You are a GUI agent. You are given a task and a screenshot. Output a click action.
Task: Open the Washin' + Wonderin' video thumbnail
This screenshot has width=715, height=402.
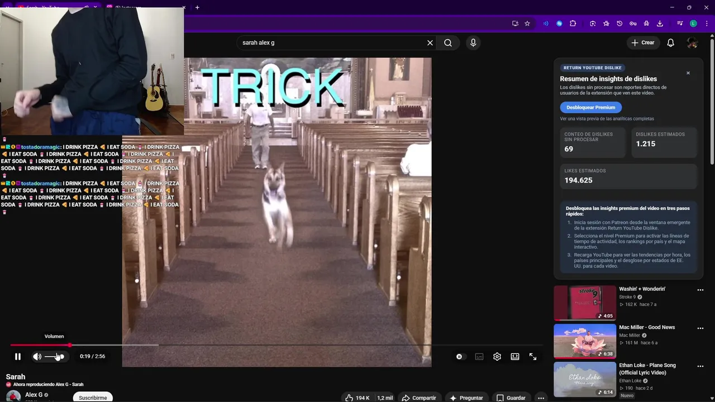point(585,303)
